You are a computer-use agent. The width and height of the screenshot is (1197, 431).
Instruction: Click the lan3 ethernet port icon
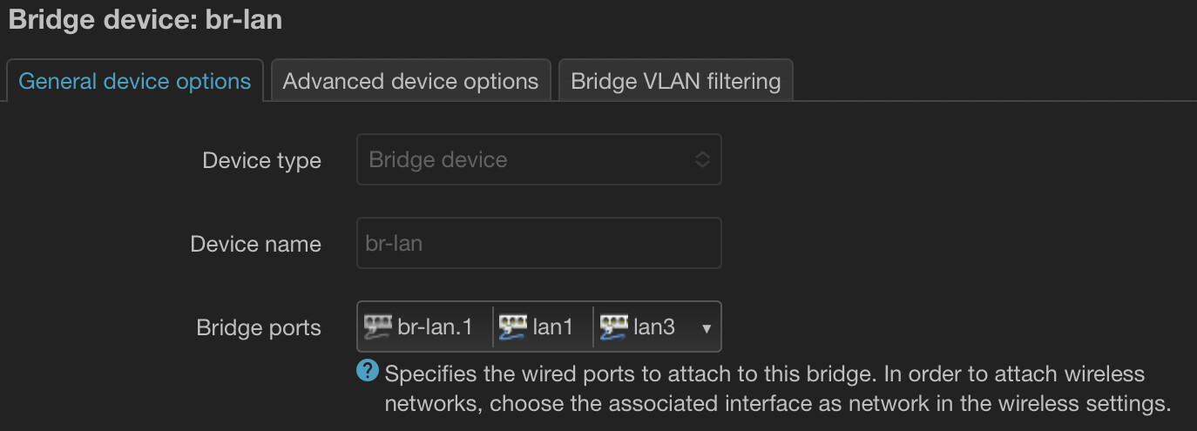[x=614, y=327]
